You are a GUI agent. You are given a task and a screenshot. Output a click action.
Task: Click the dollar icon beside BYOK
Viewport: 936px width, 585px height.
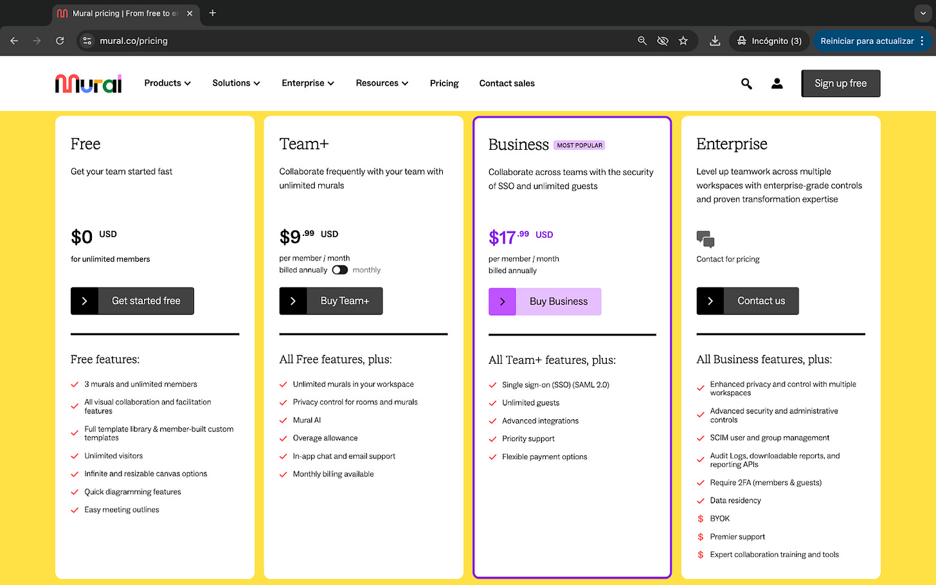click(701, 519)
